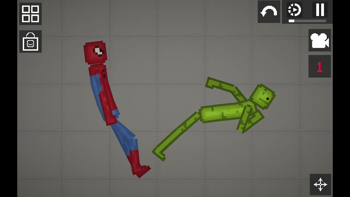The image size is (350, 197).
Task: Select the green melon ragdoll head
Action: [x=262, y=97]
